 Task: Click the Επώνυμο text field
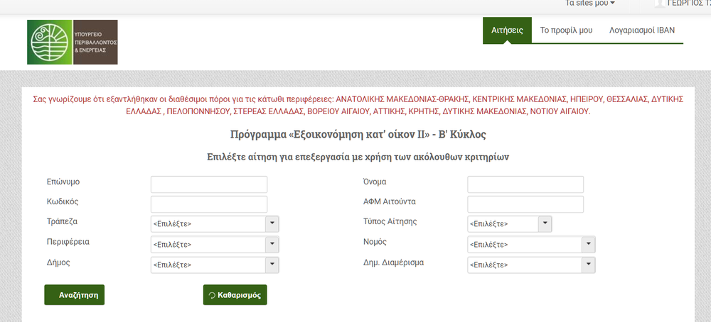[209, 184]
